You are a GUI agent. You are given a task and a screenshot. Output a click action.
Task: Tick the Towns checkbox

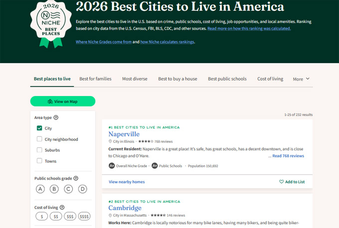(39, 161)
